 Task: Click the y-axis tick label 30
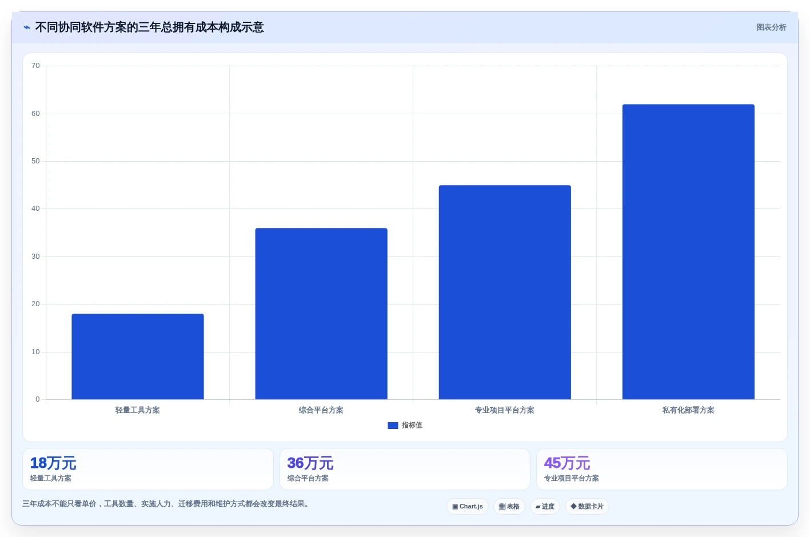[35, 257]
